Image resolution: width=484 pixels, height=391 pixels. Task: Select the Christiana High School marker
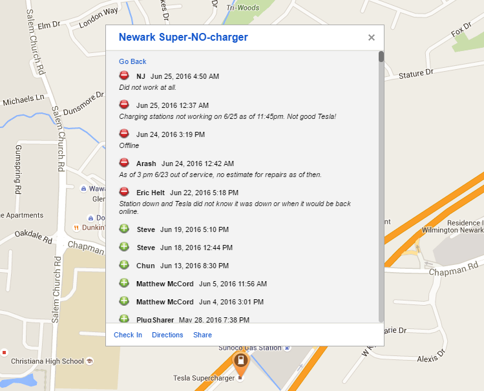pyautogui.click(x=89, y=361)
